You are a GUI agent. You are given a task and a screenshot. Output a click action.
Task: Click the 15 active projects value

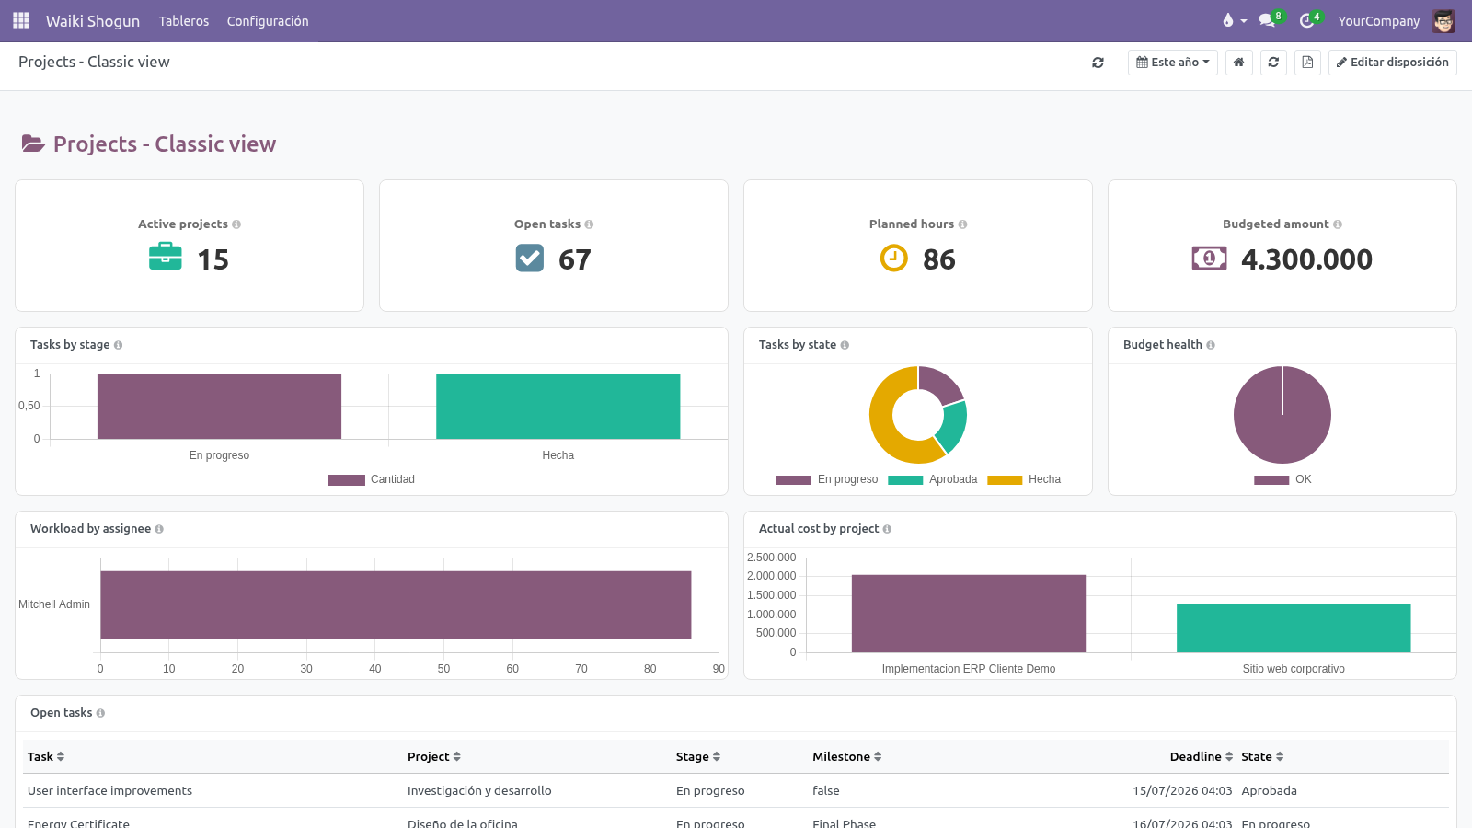(x=213, y=259)
